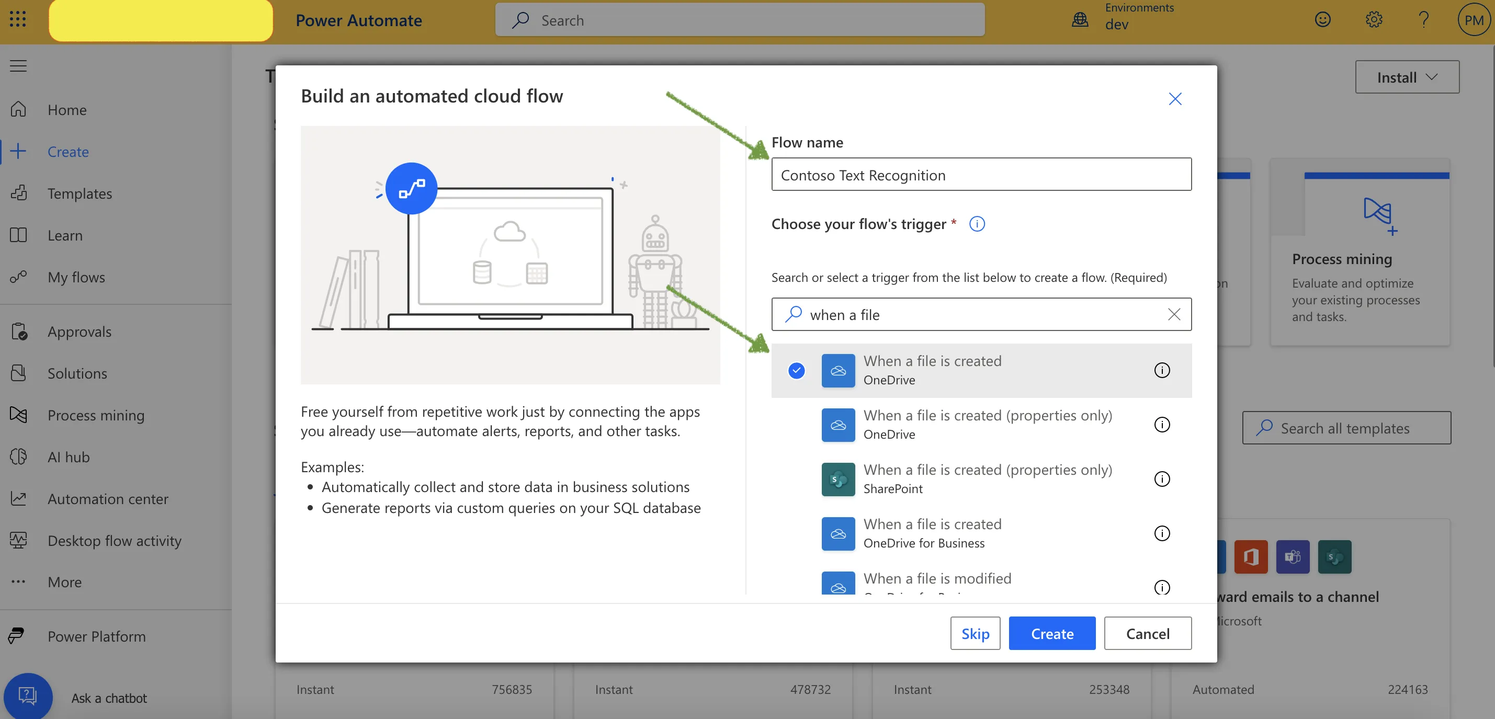Expand the Install dropdown
1495x719 pixels.
[x=1407, y=77]
